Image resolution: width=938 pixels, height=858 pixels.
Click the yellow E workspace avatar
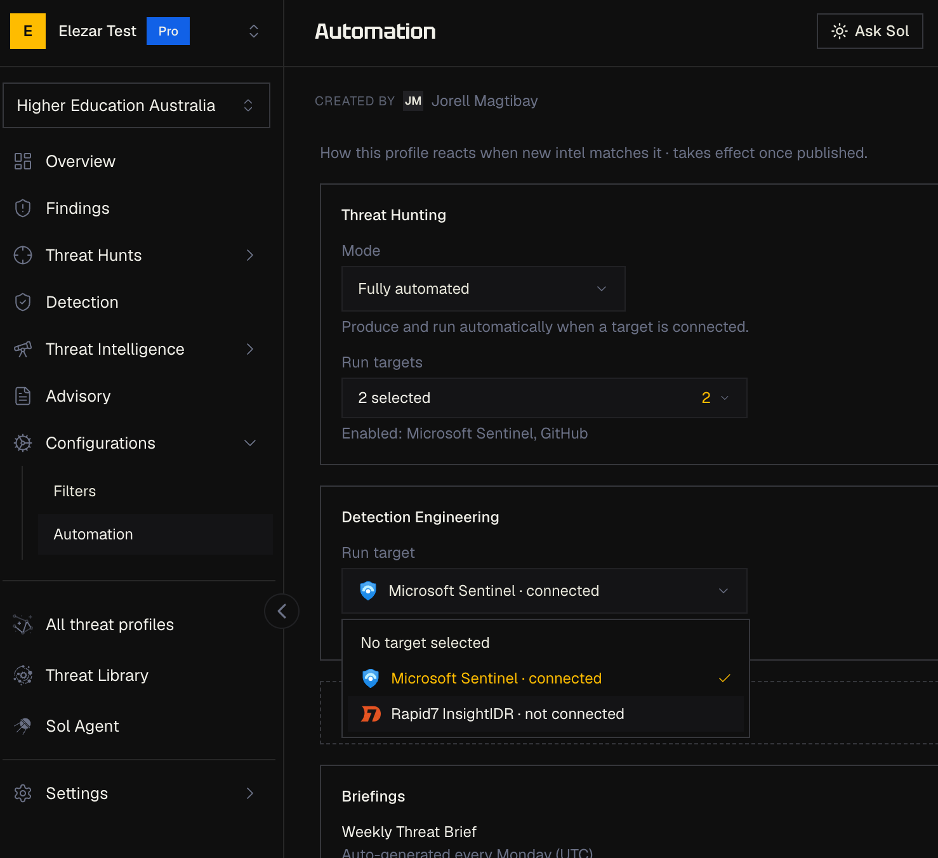tap(28, 31)
